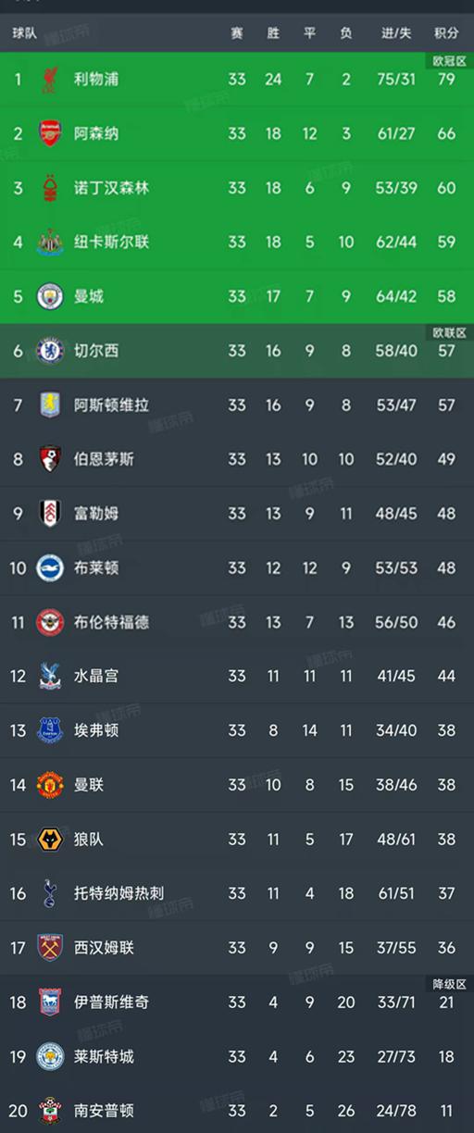Click the Arsenal club crest icon
This screenshot has height=1133, width=474.
coord(49,133)
